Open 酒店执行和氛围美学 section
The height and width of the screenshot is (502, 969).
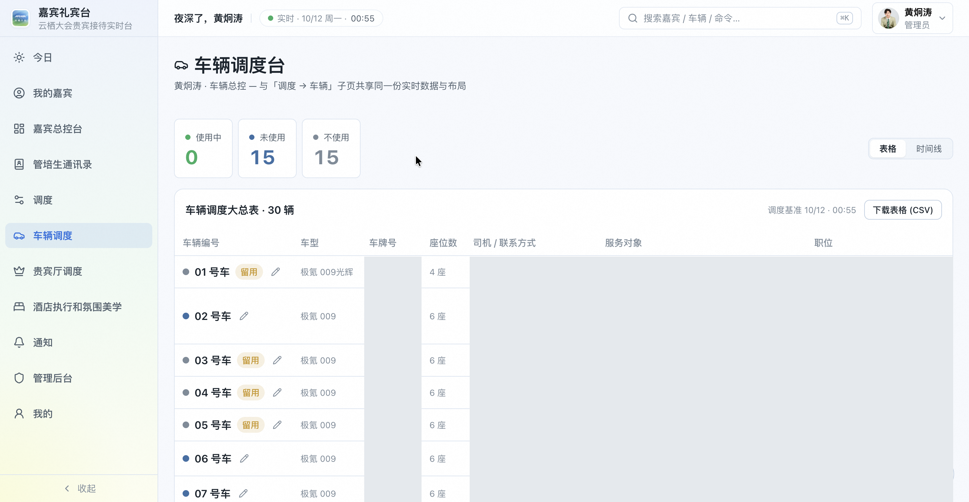[x=79, y=307]
